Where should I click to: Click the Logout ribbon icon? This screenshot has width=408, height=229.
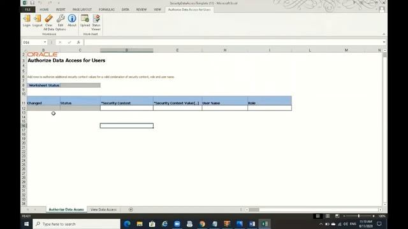(38, 21)
